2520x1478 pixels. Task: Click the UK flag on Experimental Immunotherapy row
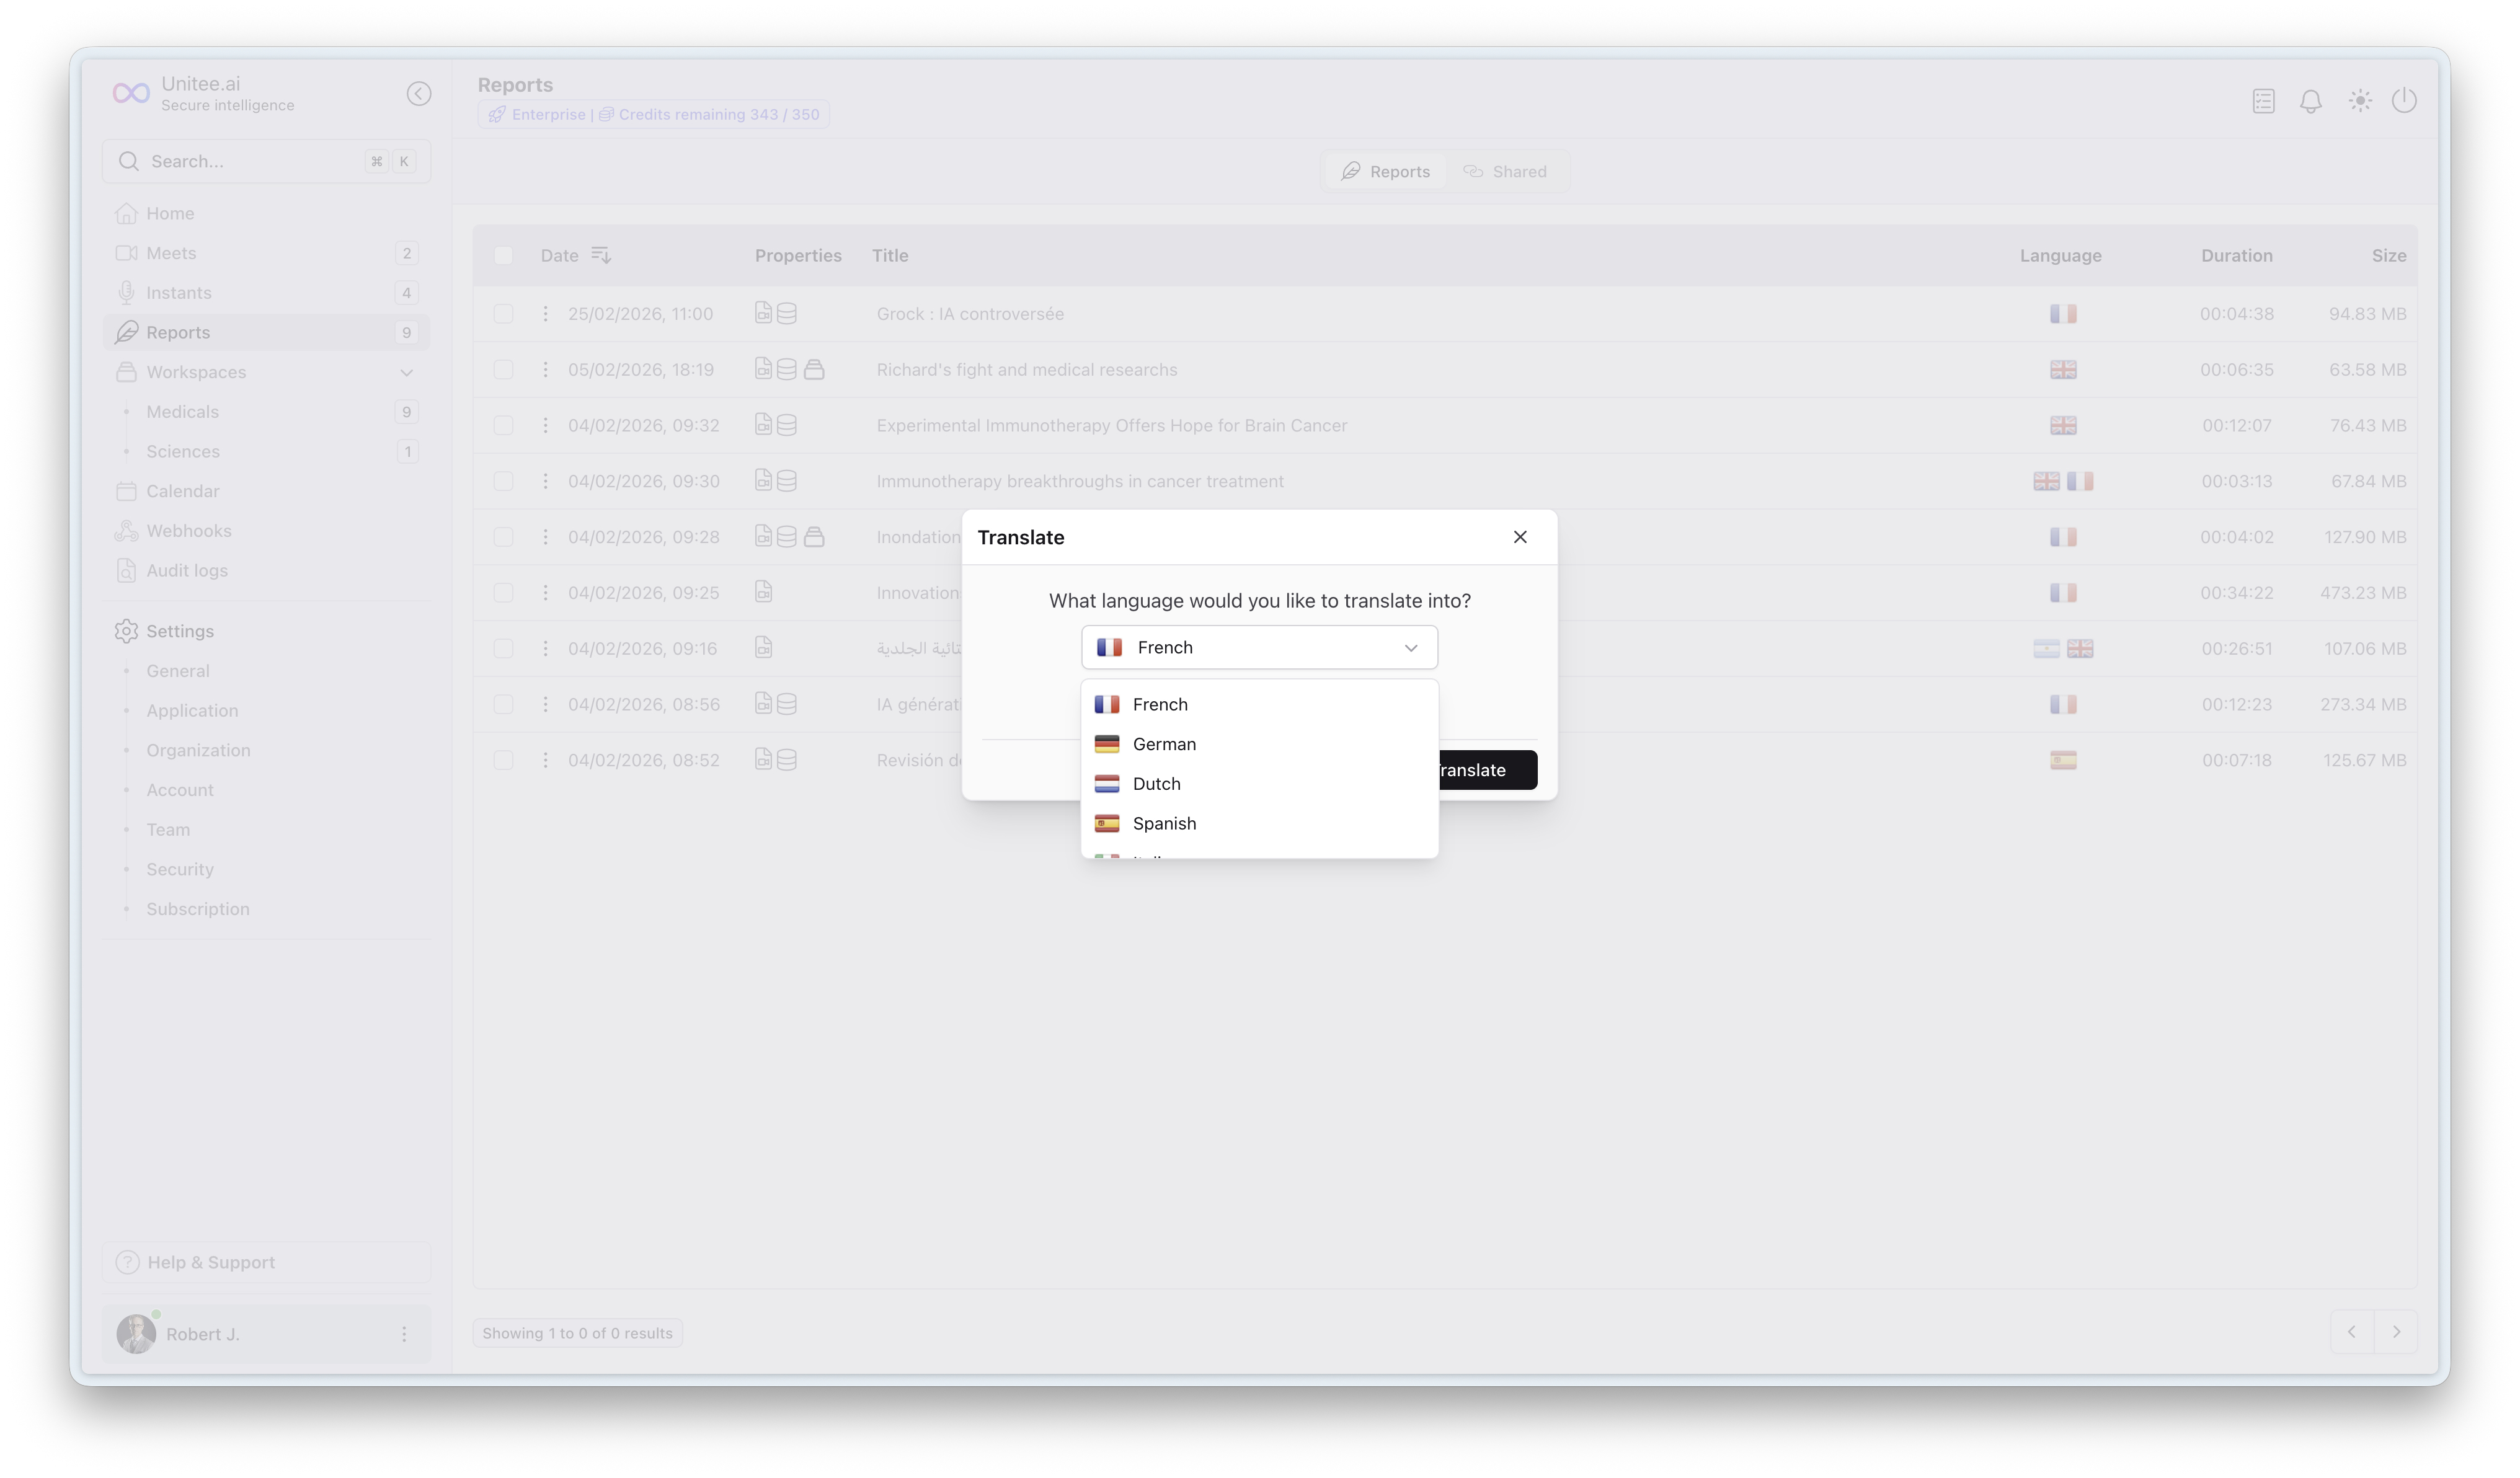tap(2063, 426)
